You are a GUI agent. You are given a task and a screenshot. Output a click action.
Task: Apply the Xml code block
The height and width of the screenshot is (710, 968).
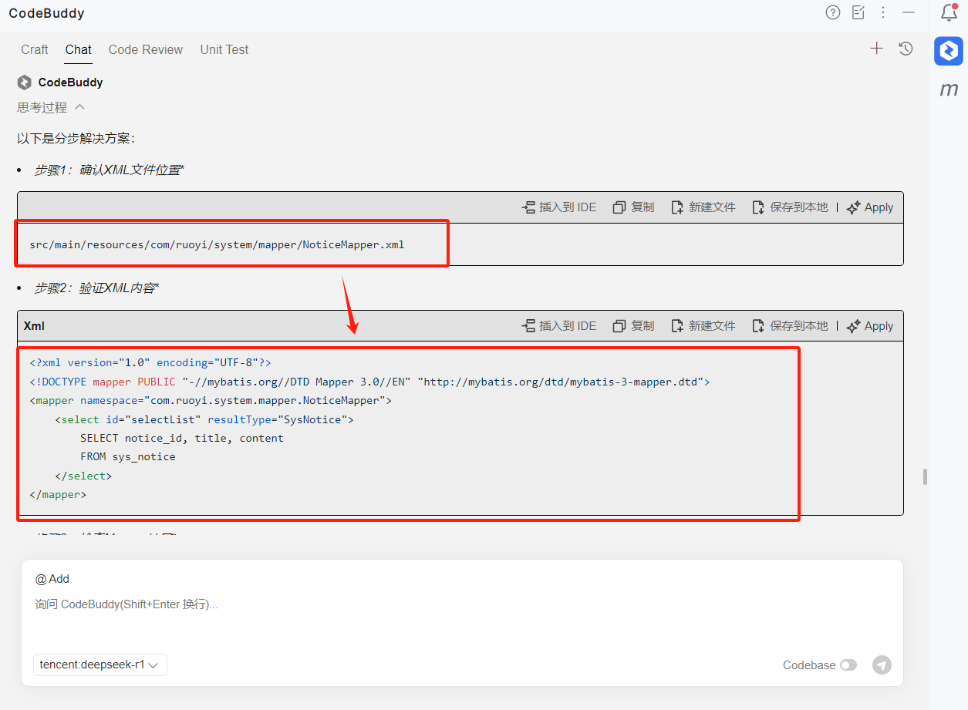[x=870, y=326]
